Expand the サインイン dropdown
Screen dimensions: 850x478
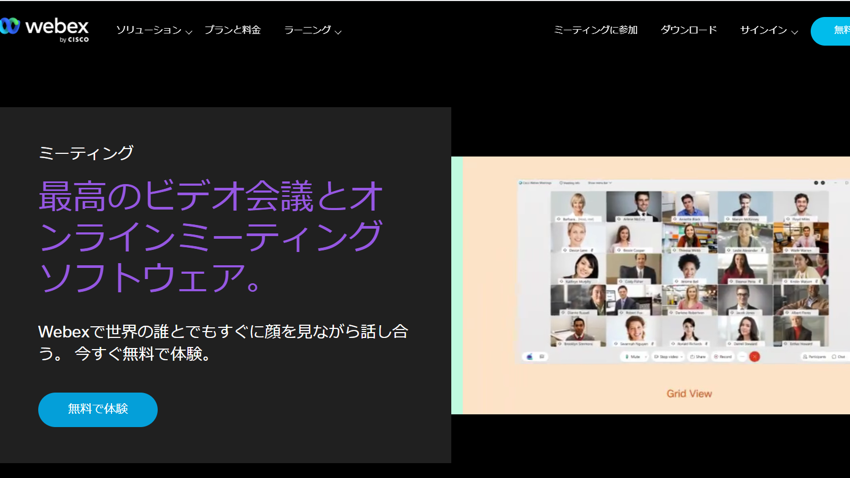click(x=769, y=30)
